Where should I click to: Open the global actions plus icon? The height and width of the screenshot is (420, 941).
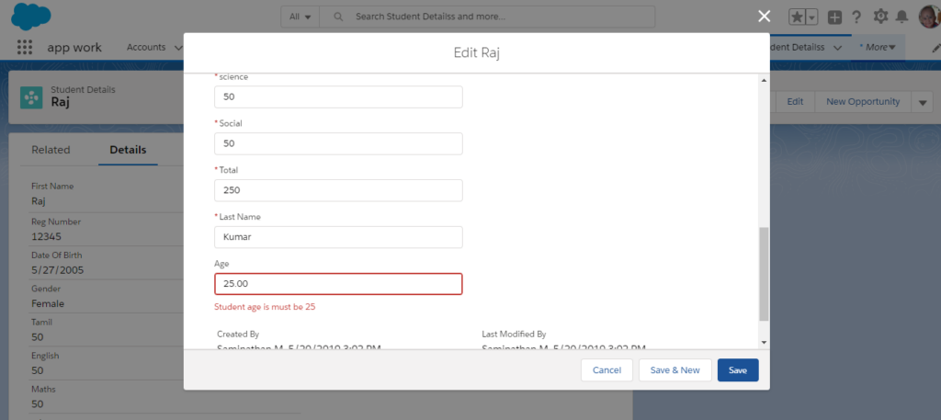pos(834,17)
